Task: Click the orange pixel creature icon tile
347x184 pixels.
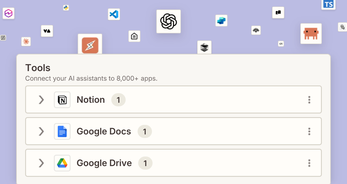Action: coord(311,33)
